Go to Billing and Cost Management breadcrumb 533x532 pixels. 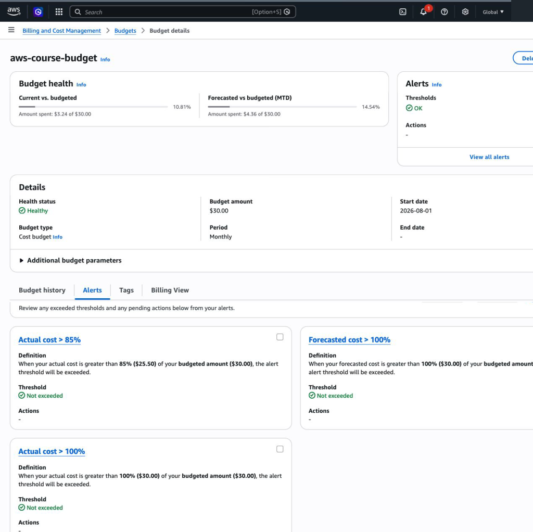click(61, 31)
